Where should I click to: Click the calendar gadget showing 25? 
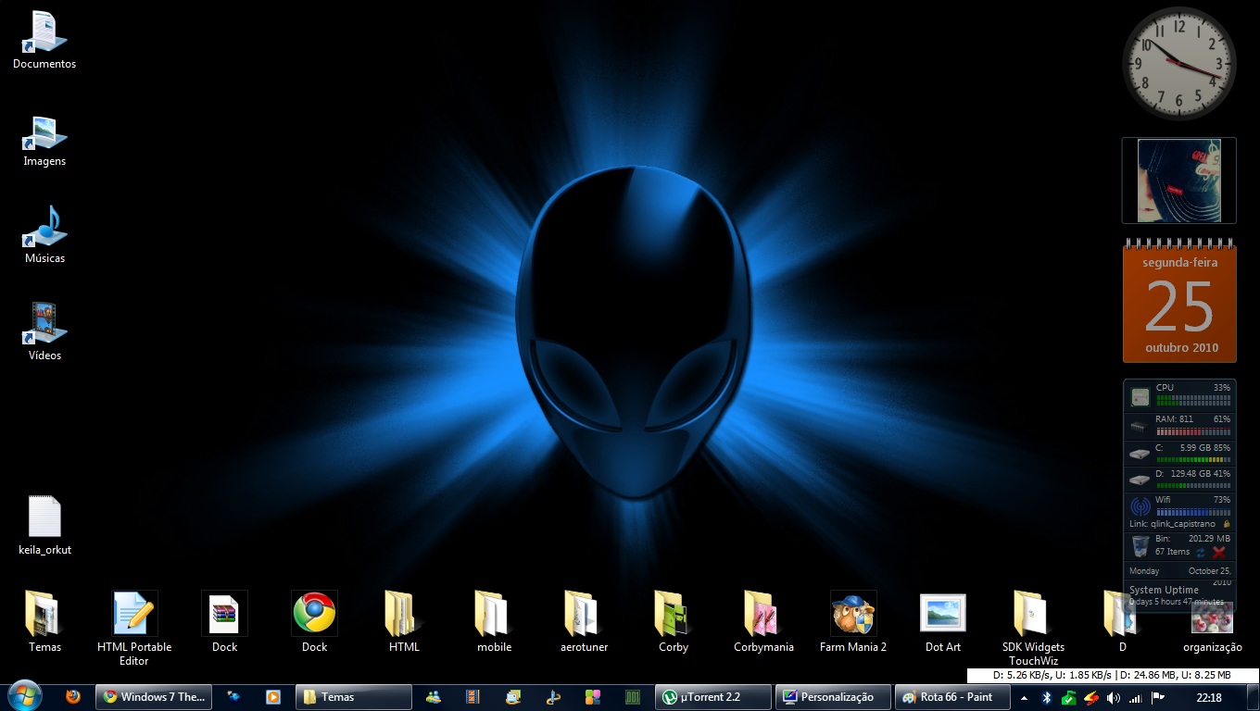pos(1179,300)
